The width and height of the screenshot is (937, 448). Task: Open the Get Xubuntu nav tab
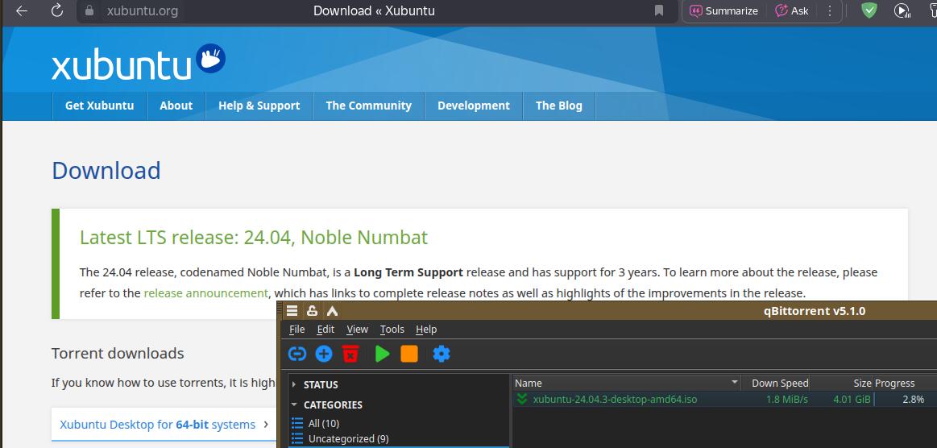(x=99, y=106)
